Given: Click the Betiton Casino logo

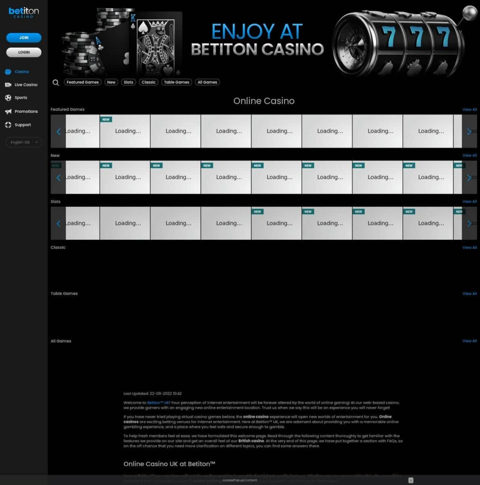Looking at the screenshot, I should (24, 13).
